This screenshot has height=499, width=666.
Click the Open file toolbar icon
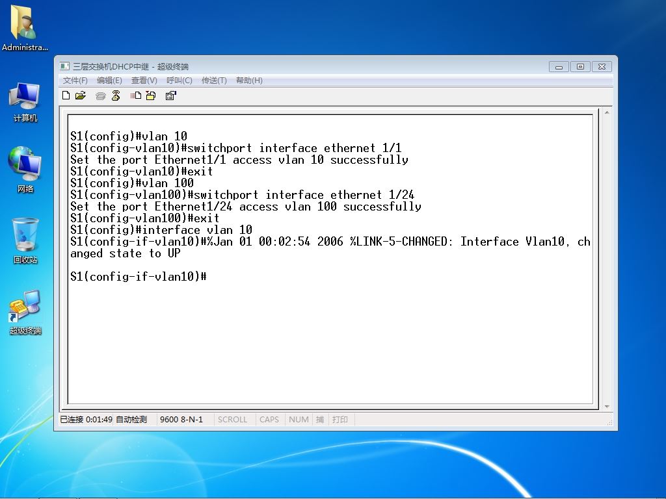[x=80, y=96]
